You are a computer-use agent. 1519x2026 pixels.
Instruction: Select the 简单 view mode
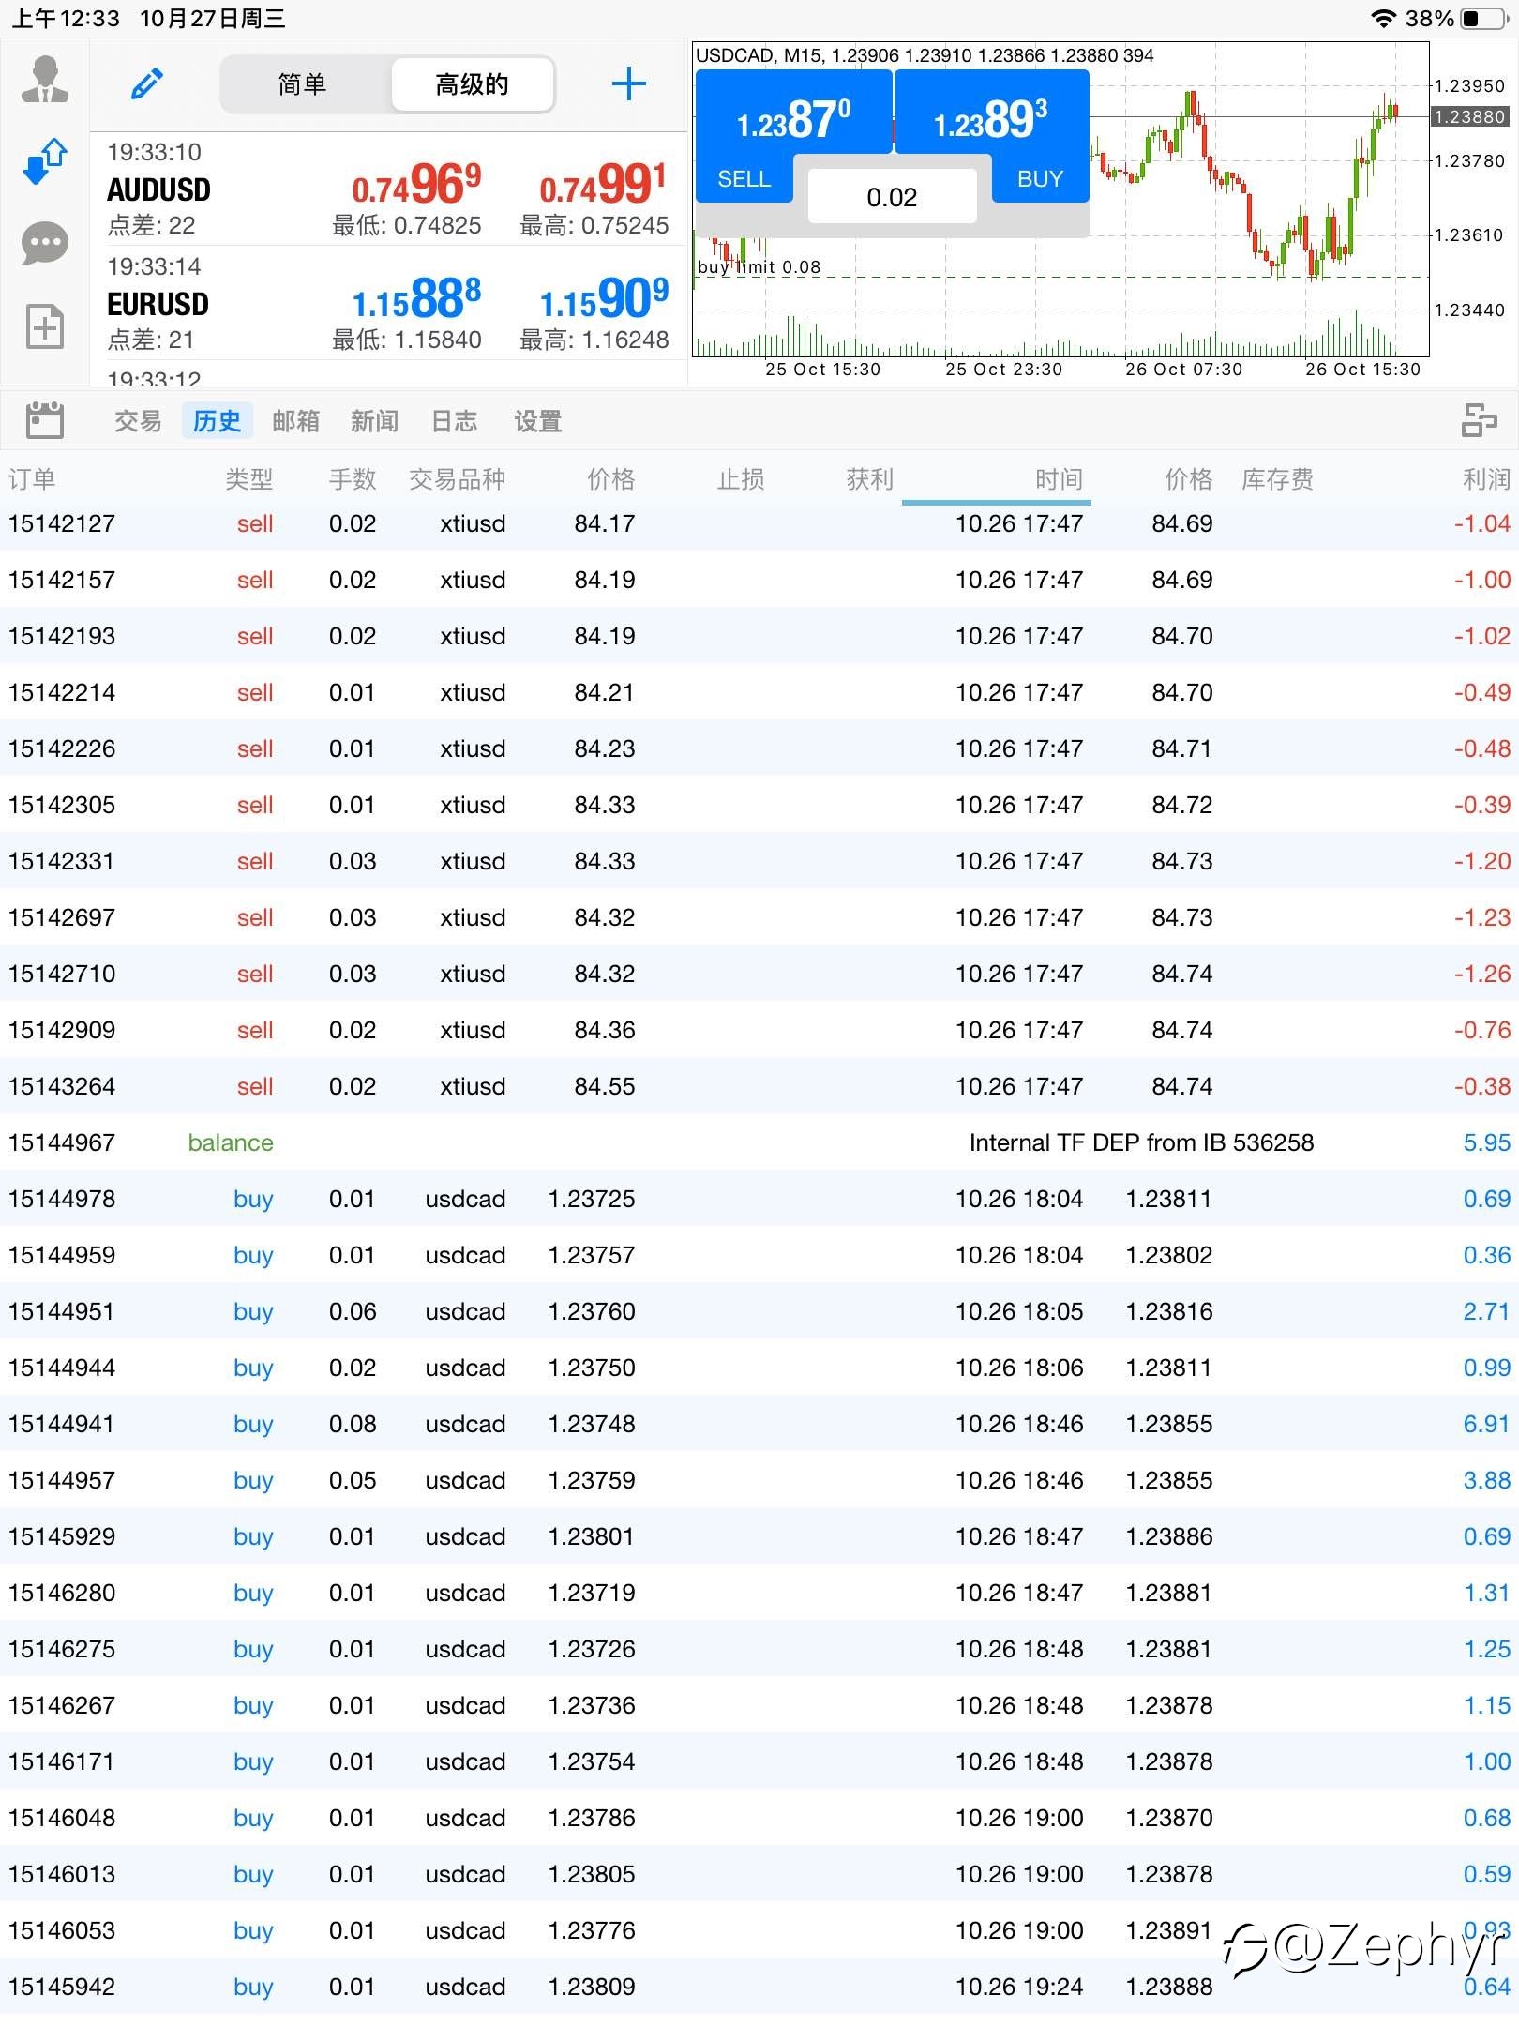click(303, 84)
